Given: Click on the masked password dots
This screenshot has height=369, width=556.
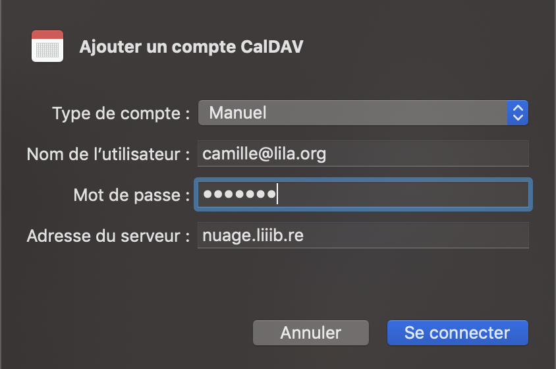Looking at the screenshot, I should (x=239, y=194).
